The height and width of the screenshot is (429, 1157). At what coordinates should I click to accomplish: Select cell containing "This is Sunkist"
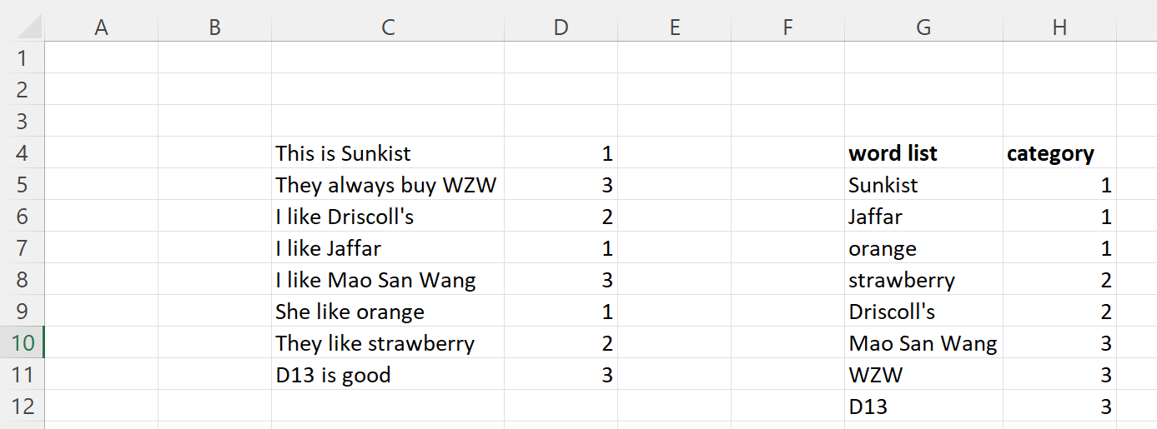[388, 153]
